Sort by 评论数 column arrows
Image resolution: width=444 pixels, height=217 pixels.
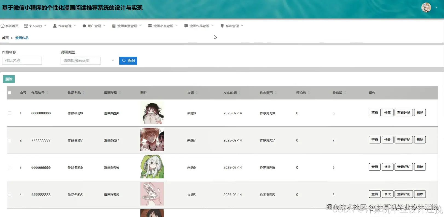[x=309, y=93]
